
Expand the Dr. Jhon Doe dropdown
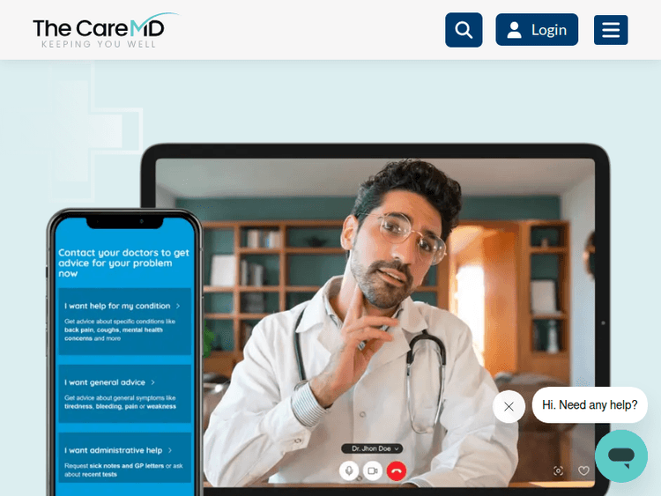(x=372, y=448)
